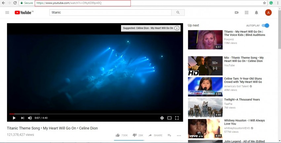This screenshot has height=143, width=281.
Task: Visit the whitneyhoustonVEVO channel
Action: 238,128
